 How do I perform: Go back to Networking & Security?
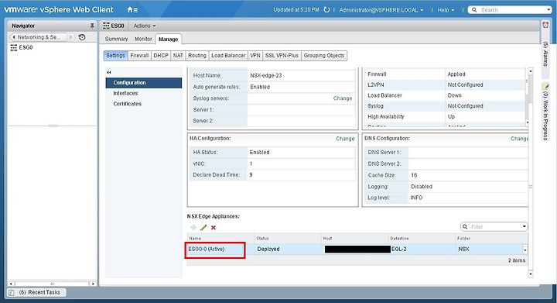(39, 37)
